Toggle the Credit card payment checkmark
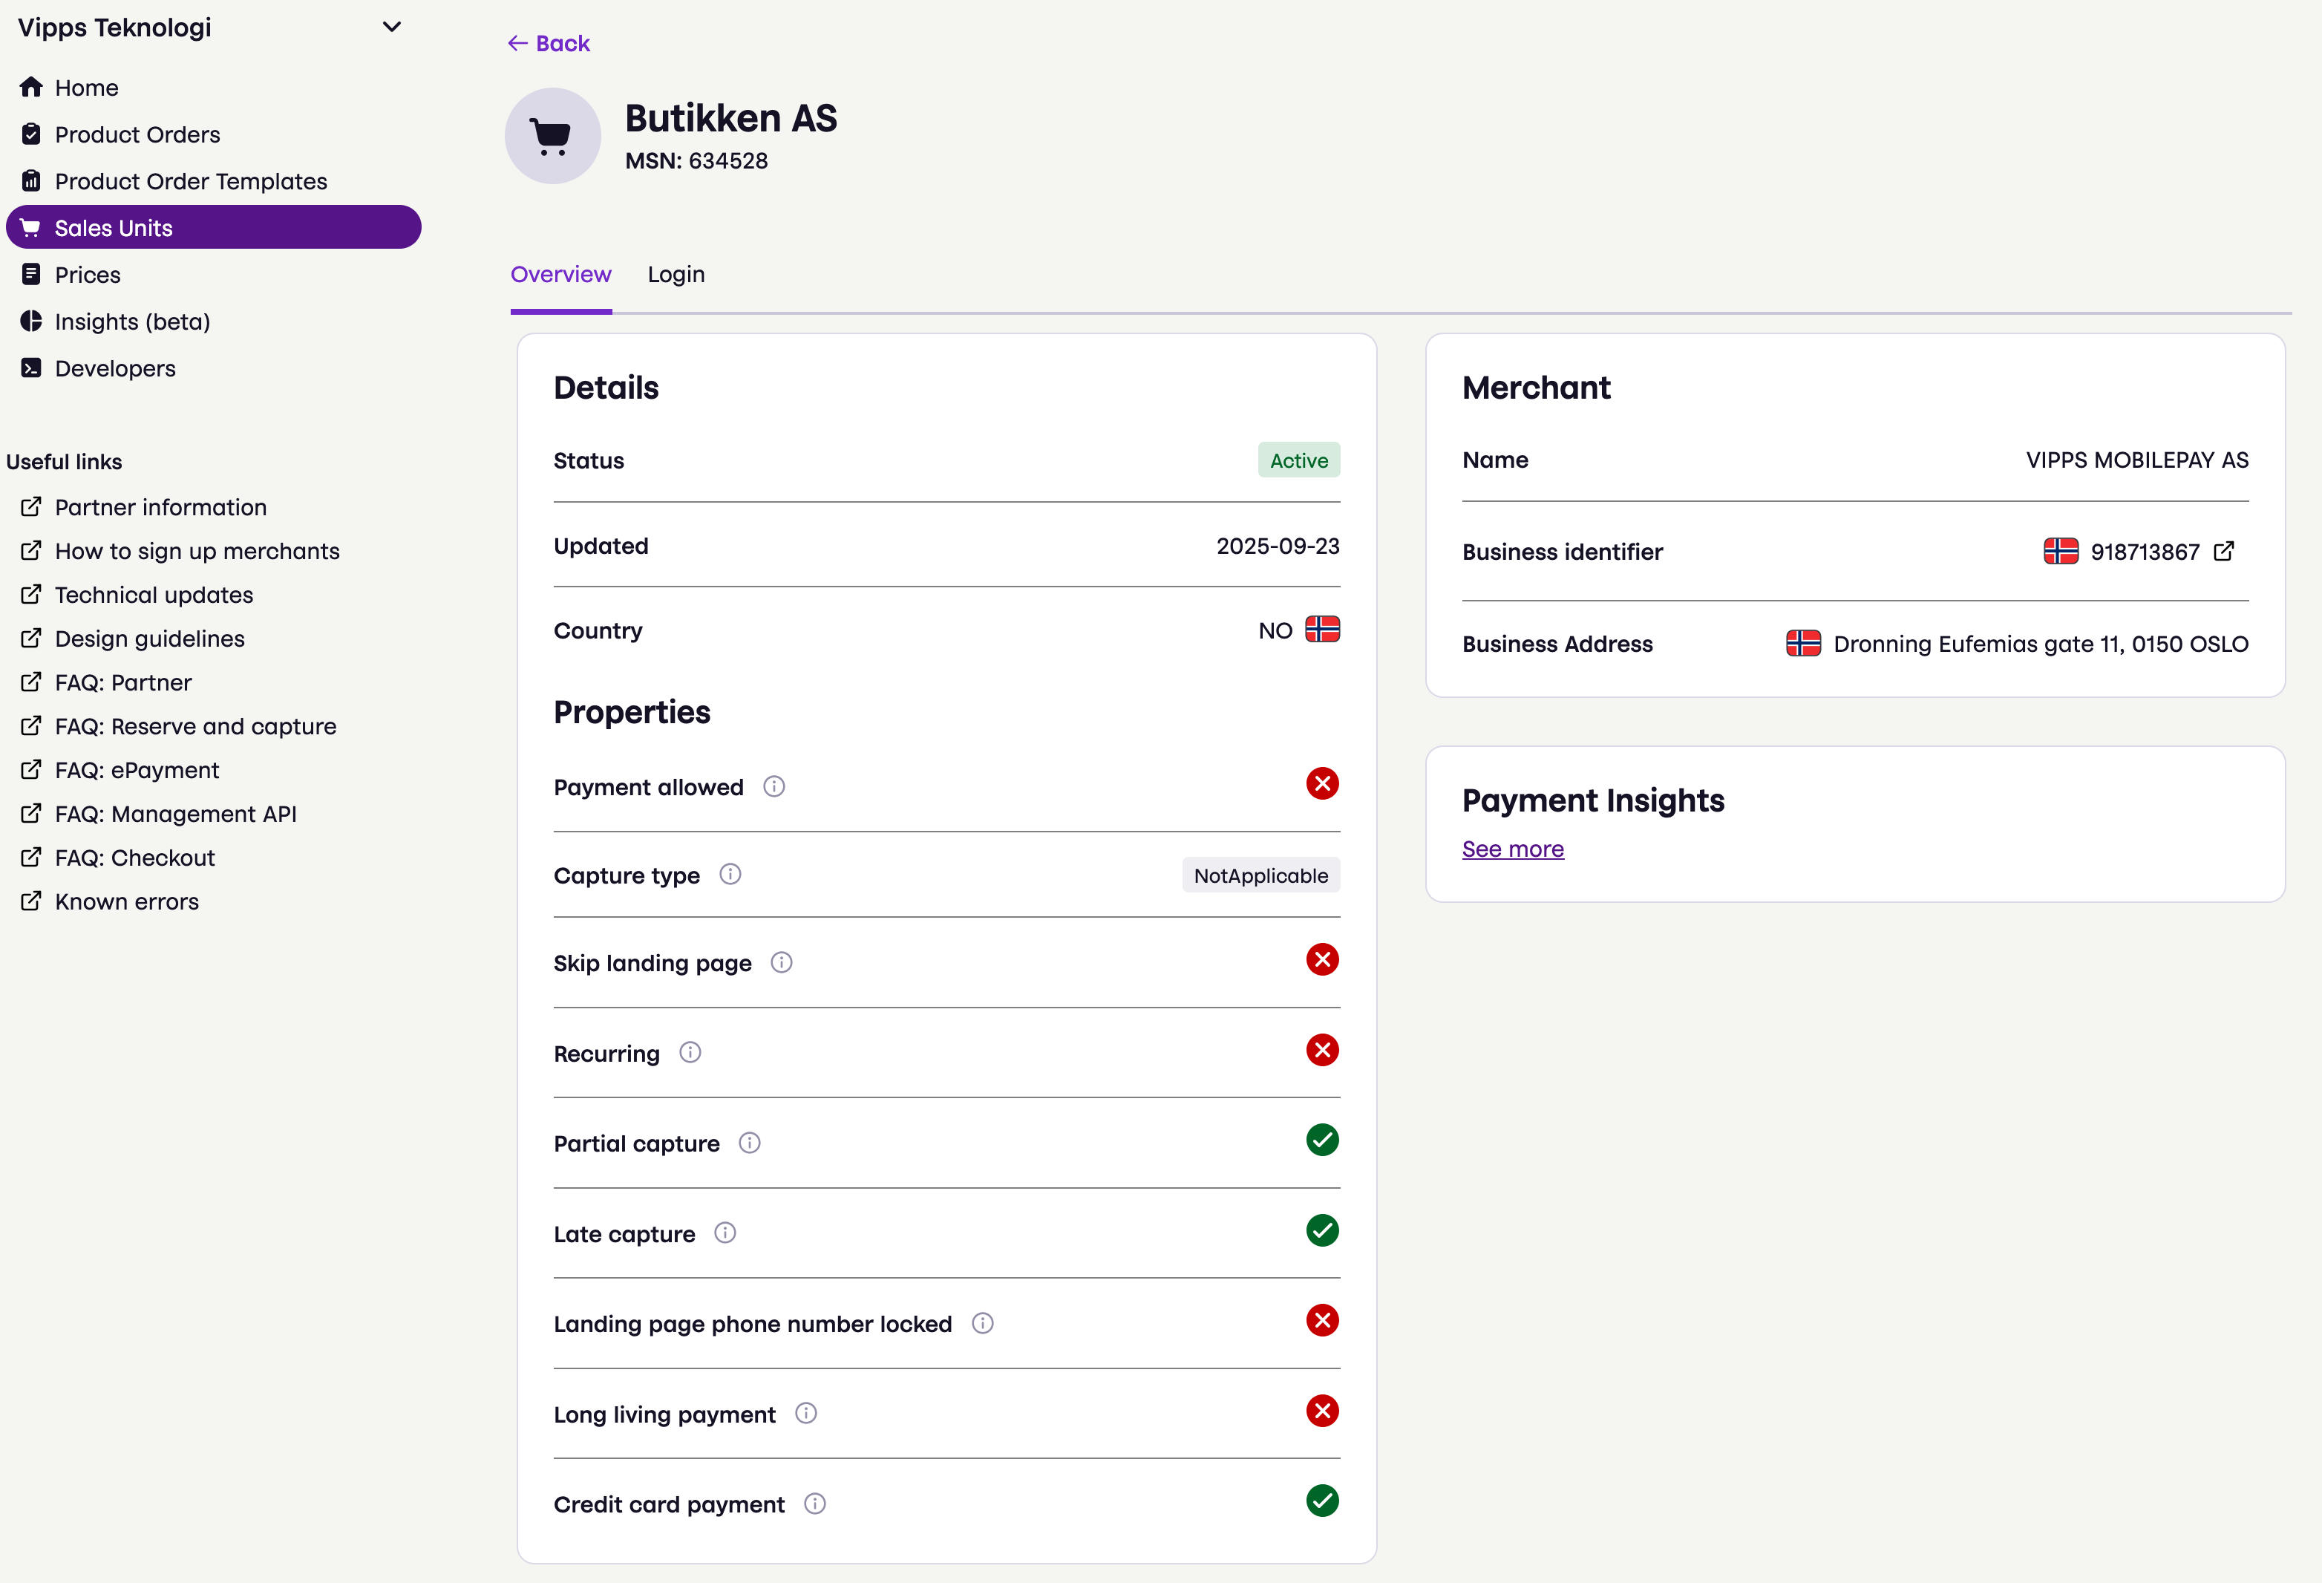 [1323, 1500]
